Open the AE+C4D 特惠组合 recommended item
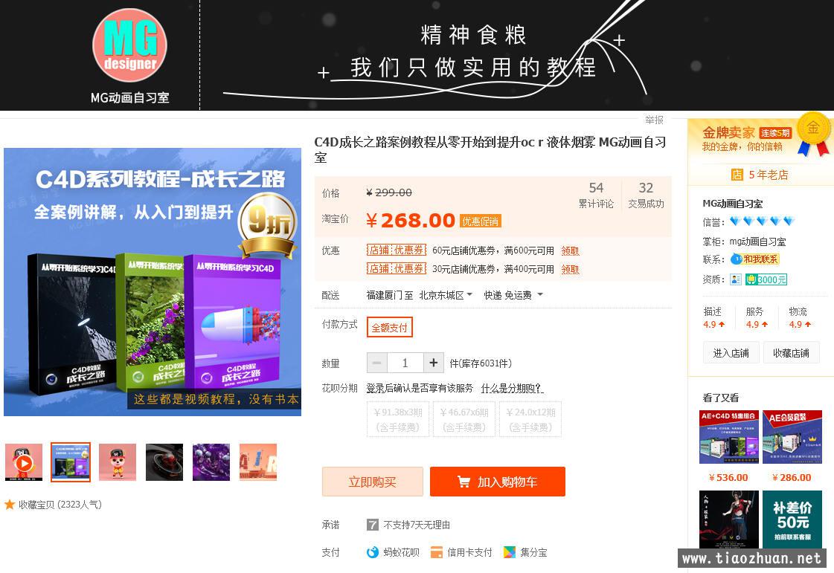The height and width of the screenshot is (573, 834). (x=728, y=437)
